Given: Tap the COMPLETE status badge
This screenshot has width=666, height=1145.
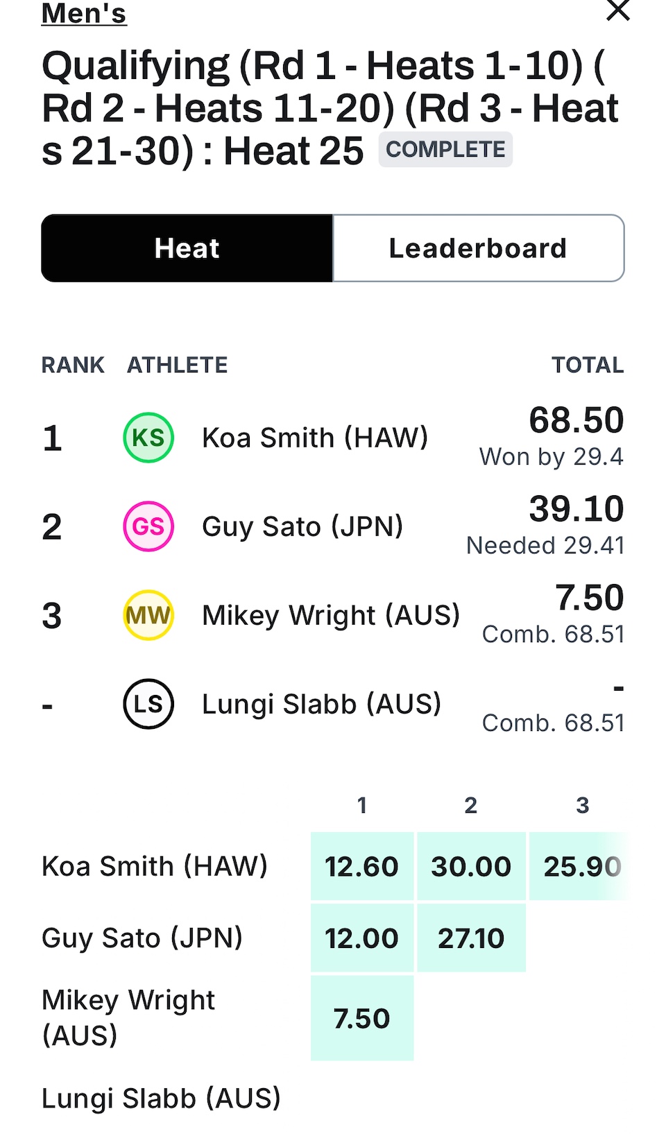Looking at the screenshot, I should (445, 150).
